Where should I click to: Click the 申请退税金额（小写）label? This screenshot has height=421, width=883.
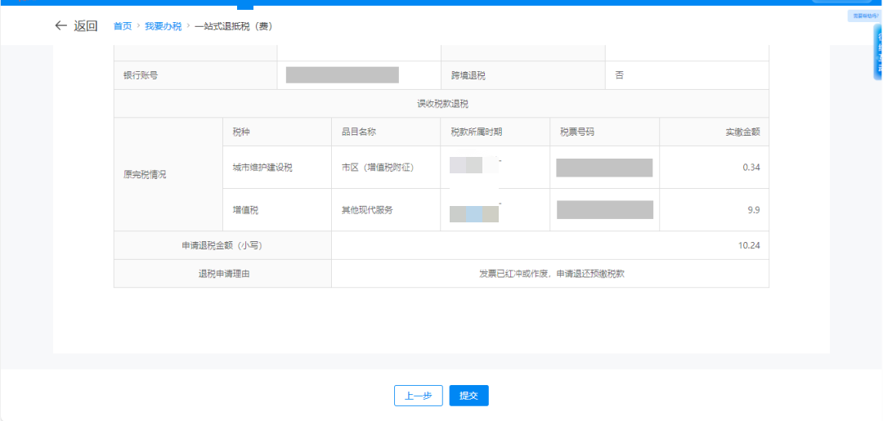[222, 245]
